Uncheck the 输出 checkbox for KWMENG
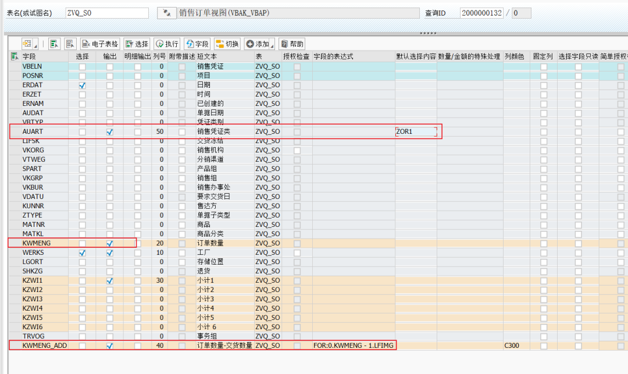The width and height of the screenshot is (628, 374). pyautogui.click(x=110, y=244)
